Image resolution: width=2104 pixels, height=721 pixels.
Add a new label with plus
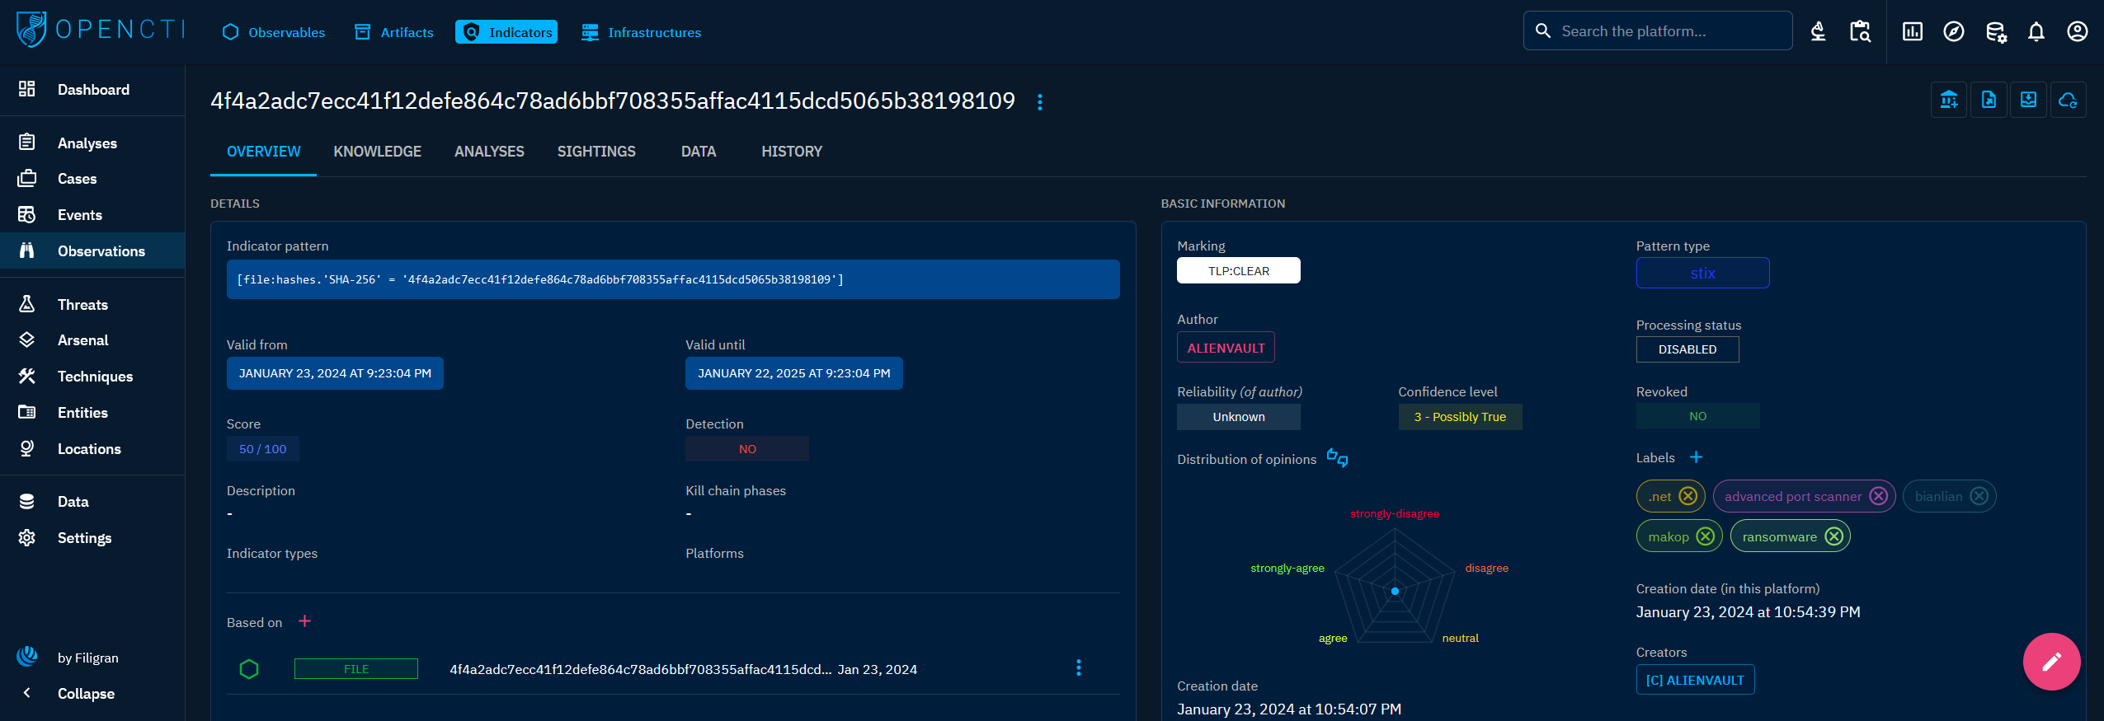pos(1696,457)
